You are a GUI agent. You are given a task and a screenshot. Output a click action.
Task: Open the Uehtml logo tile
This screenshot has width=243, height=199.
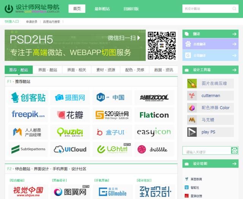pos(112,149)
